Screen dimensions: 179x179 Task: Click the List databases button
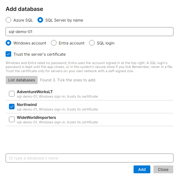pos(22,80)
